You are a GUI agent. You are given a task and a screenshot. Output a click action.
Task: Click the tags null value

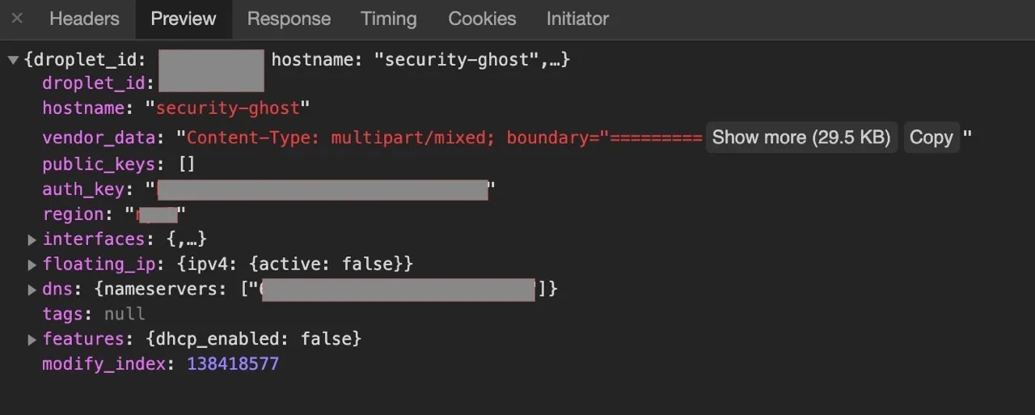click(125, 314)
